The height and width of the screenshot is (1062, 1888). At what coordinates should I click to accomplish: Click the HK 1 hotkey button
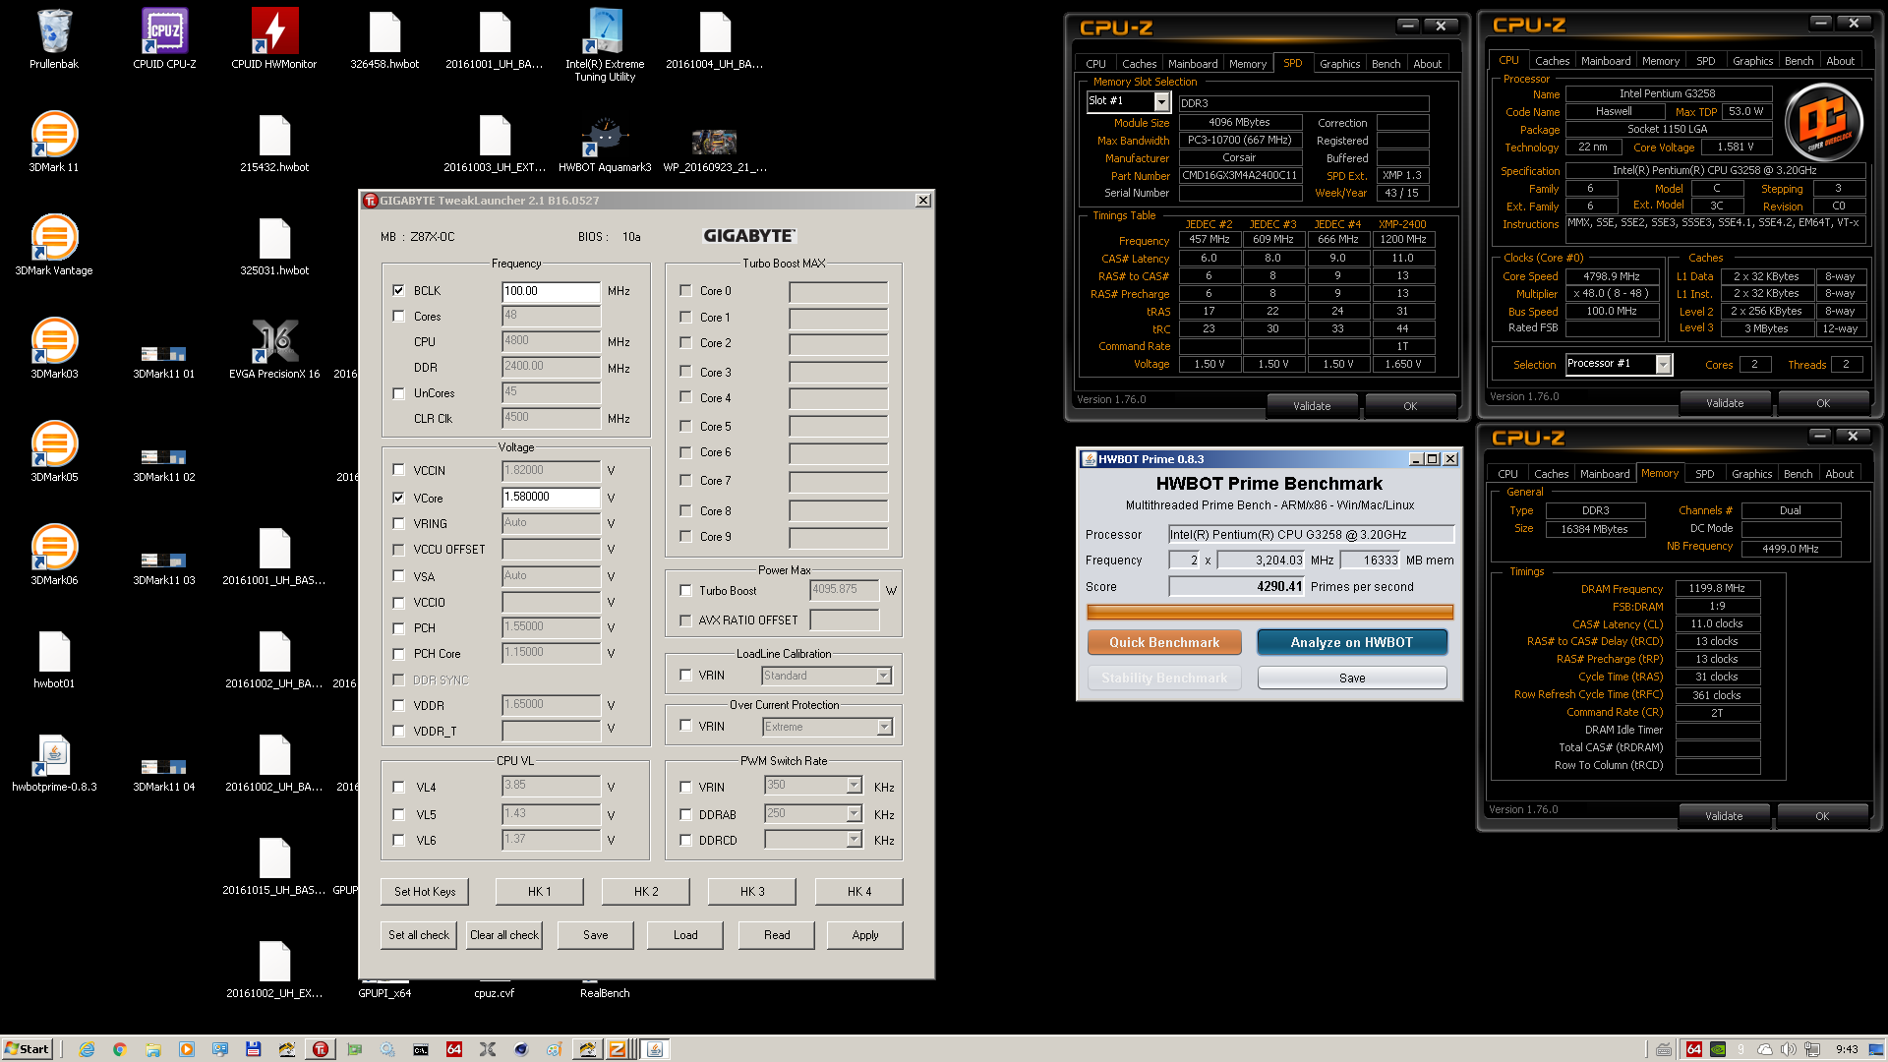click(540, 892)
